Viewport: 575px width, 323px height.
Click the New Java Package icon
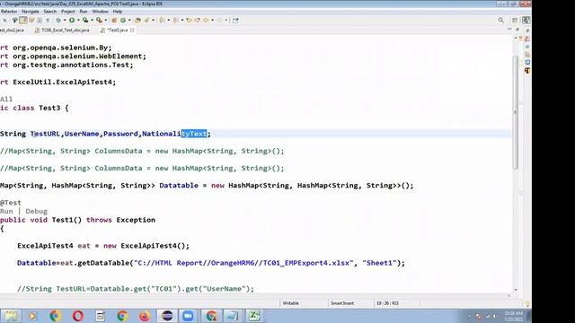(x=114, y=20)
